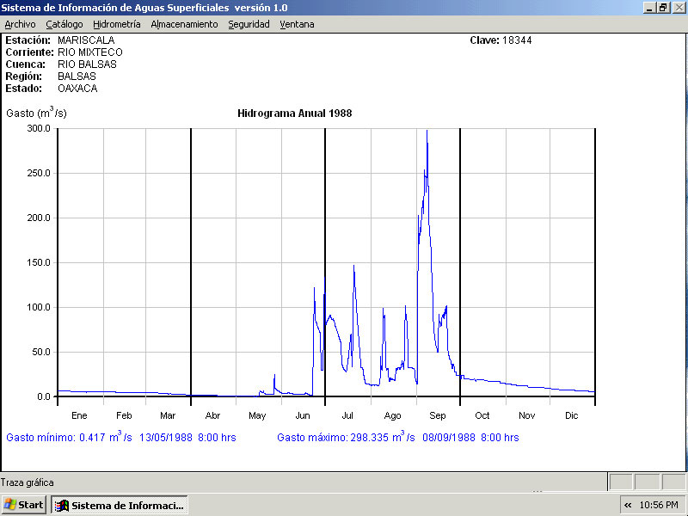
Task: Click the Traza gráfica status bar text
Action: [x=28, y=482]
